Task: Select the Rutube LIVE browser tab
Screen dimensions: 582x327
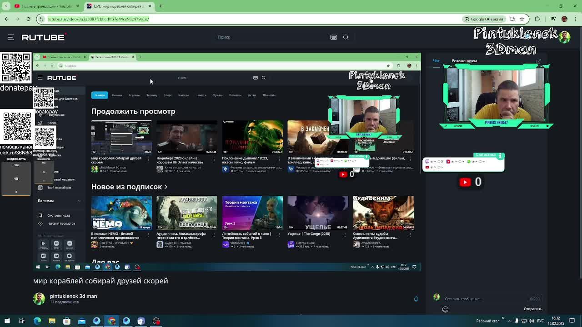Action: coord(119,6)
